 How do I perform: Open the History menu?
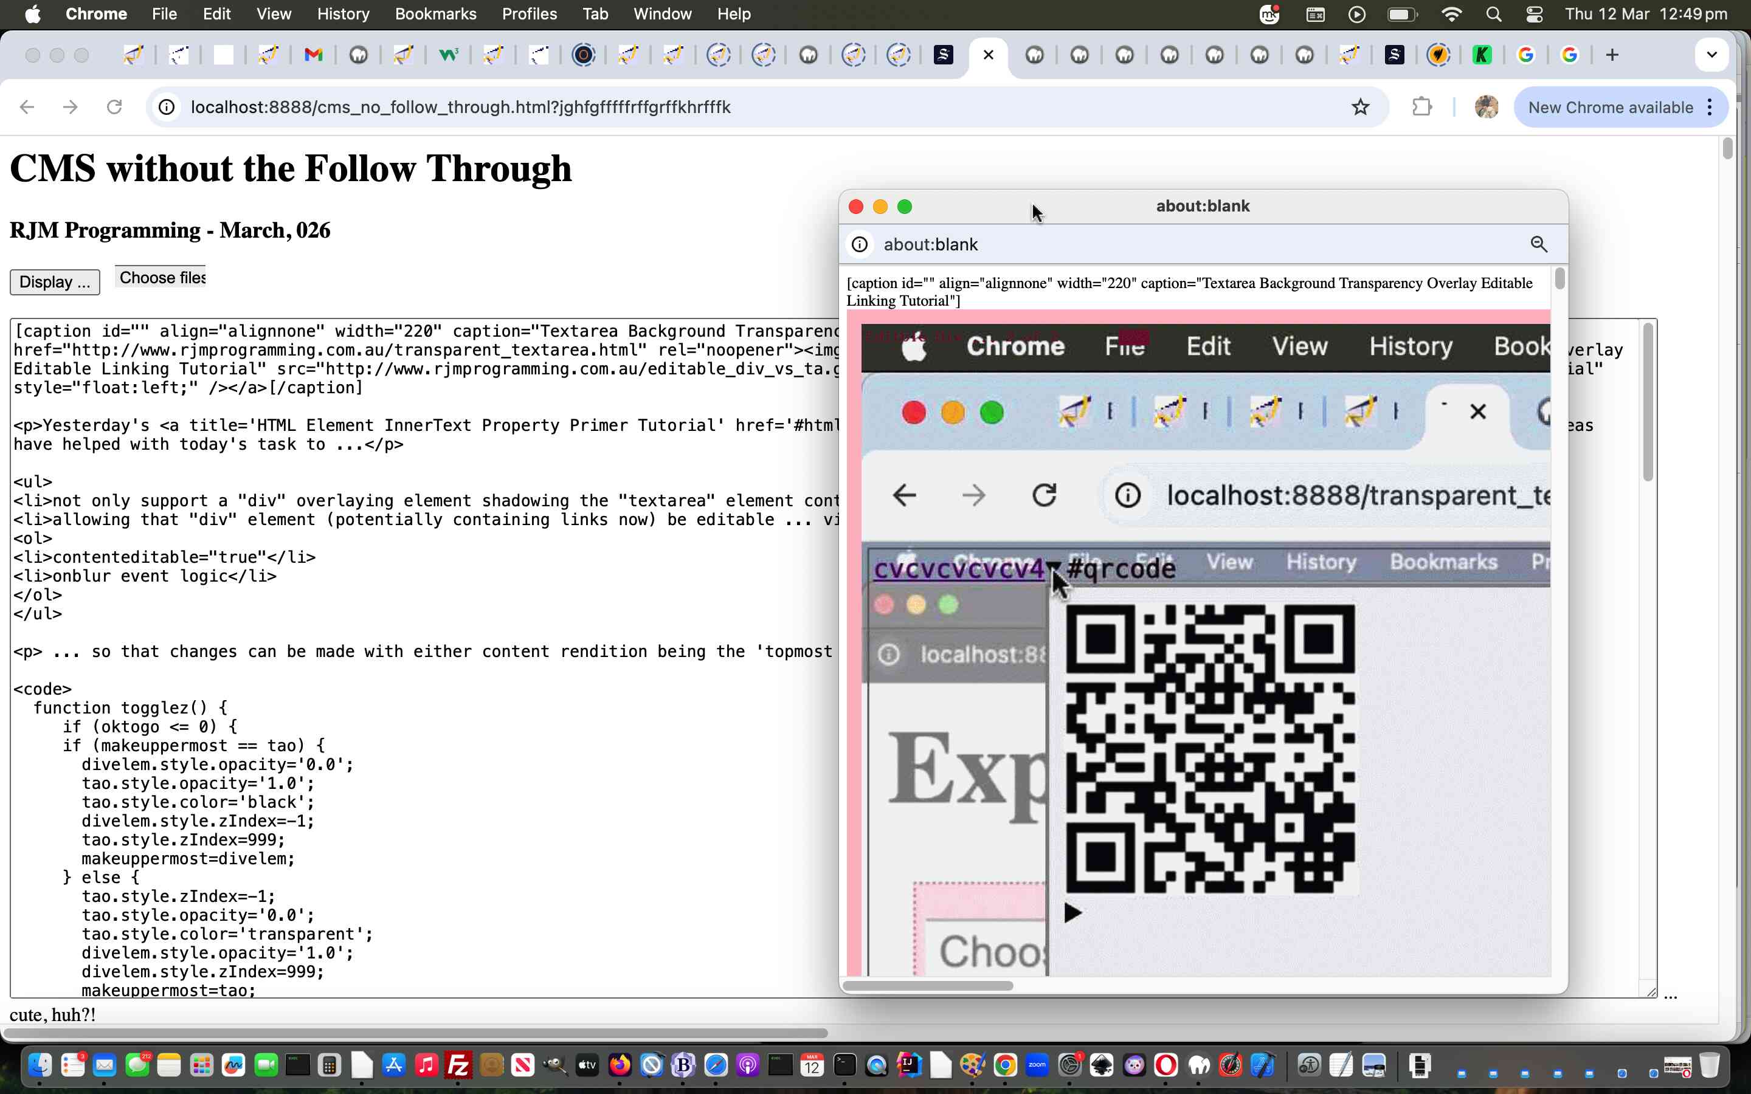click(x=342, y=14)
